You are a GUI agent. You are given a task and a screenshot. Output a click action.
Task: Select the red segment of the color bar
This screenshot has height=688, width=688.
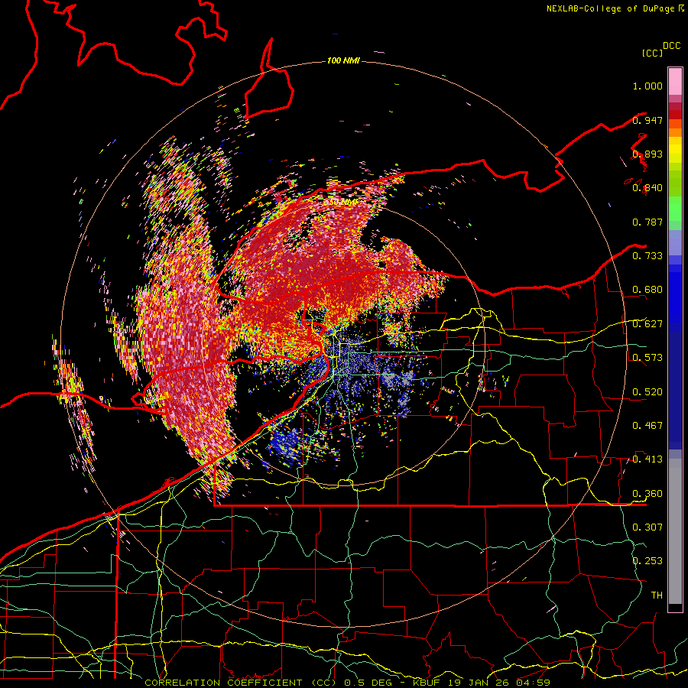(675, 115)
